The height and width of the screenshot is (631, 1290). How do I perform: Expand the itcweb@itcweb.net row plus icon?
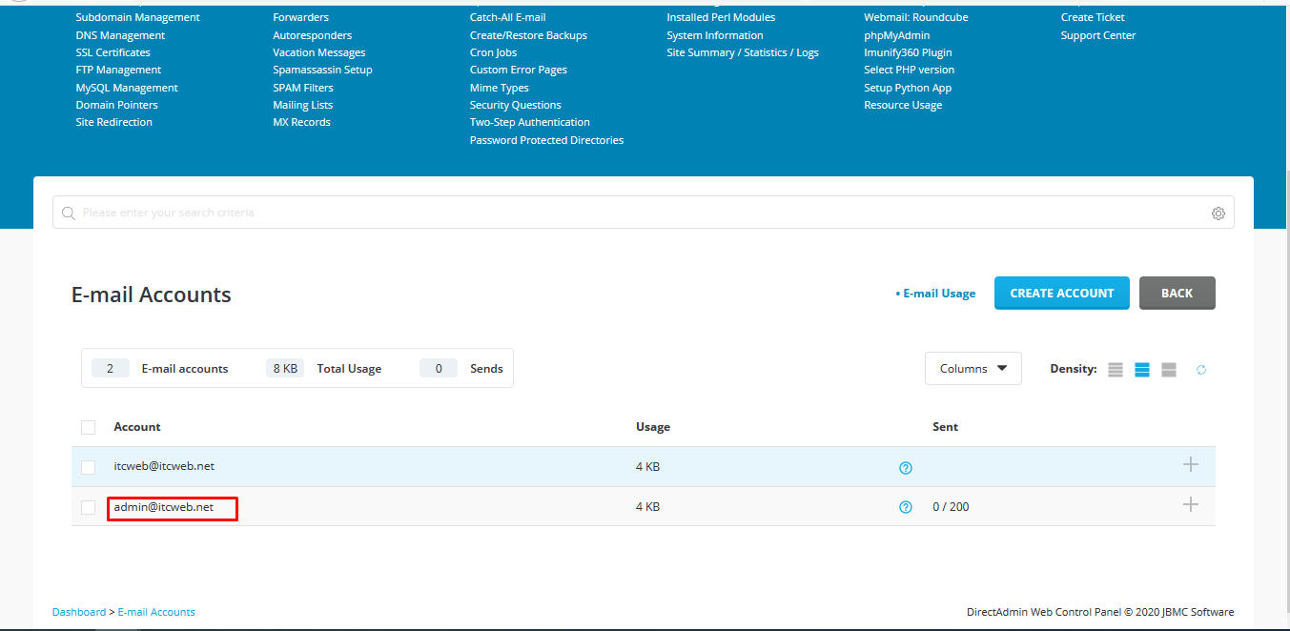point(1190,464)
